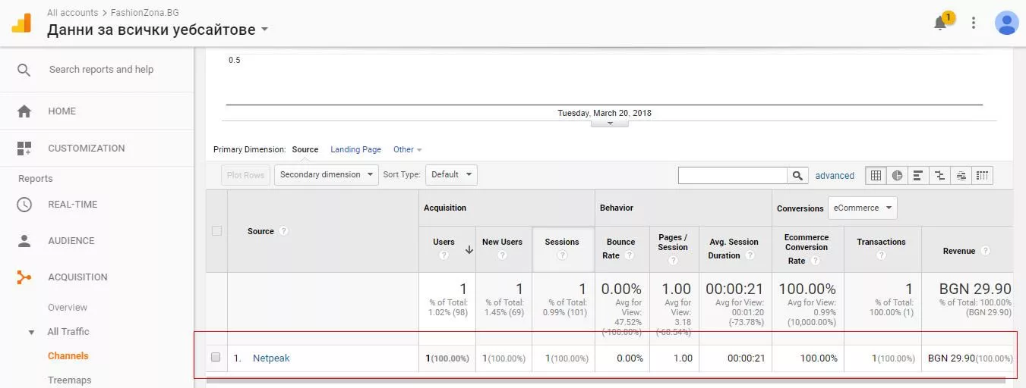Screen dimensions: 1026x388
Task: Click the table search magnifier button
Action: click(797, 175)
